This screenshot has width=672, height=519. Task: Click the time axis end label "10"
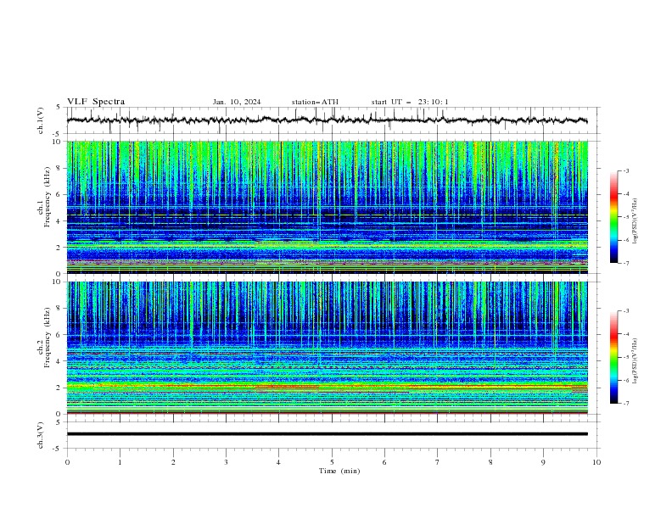tap(596, 462)
